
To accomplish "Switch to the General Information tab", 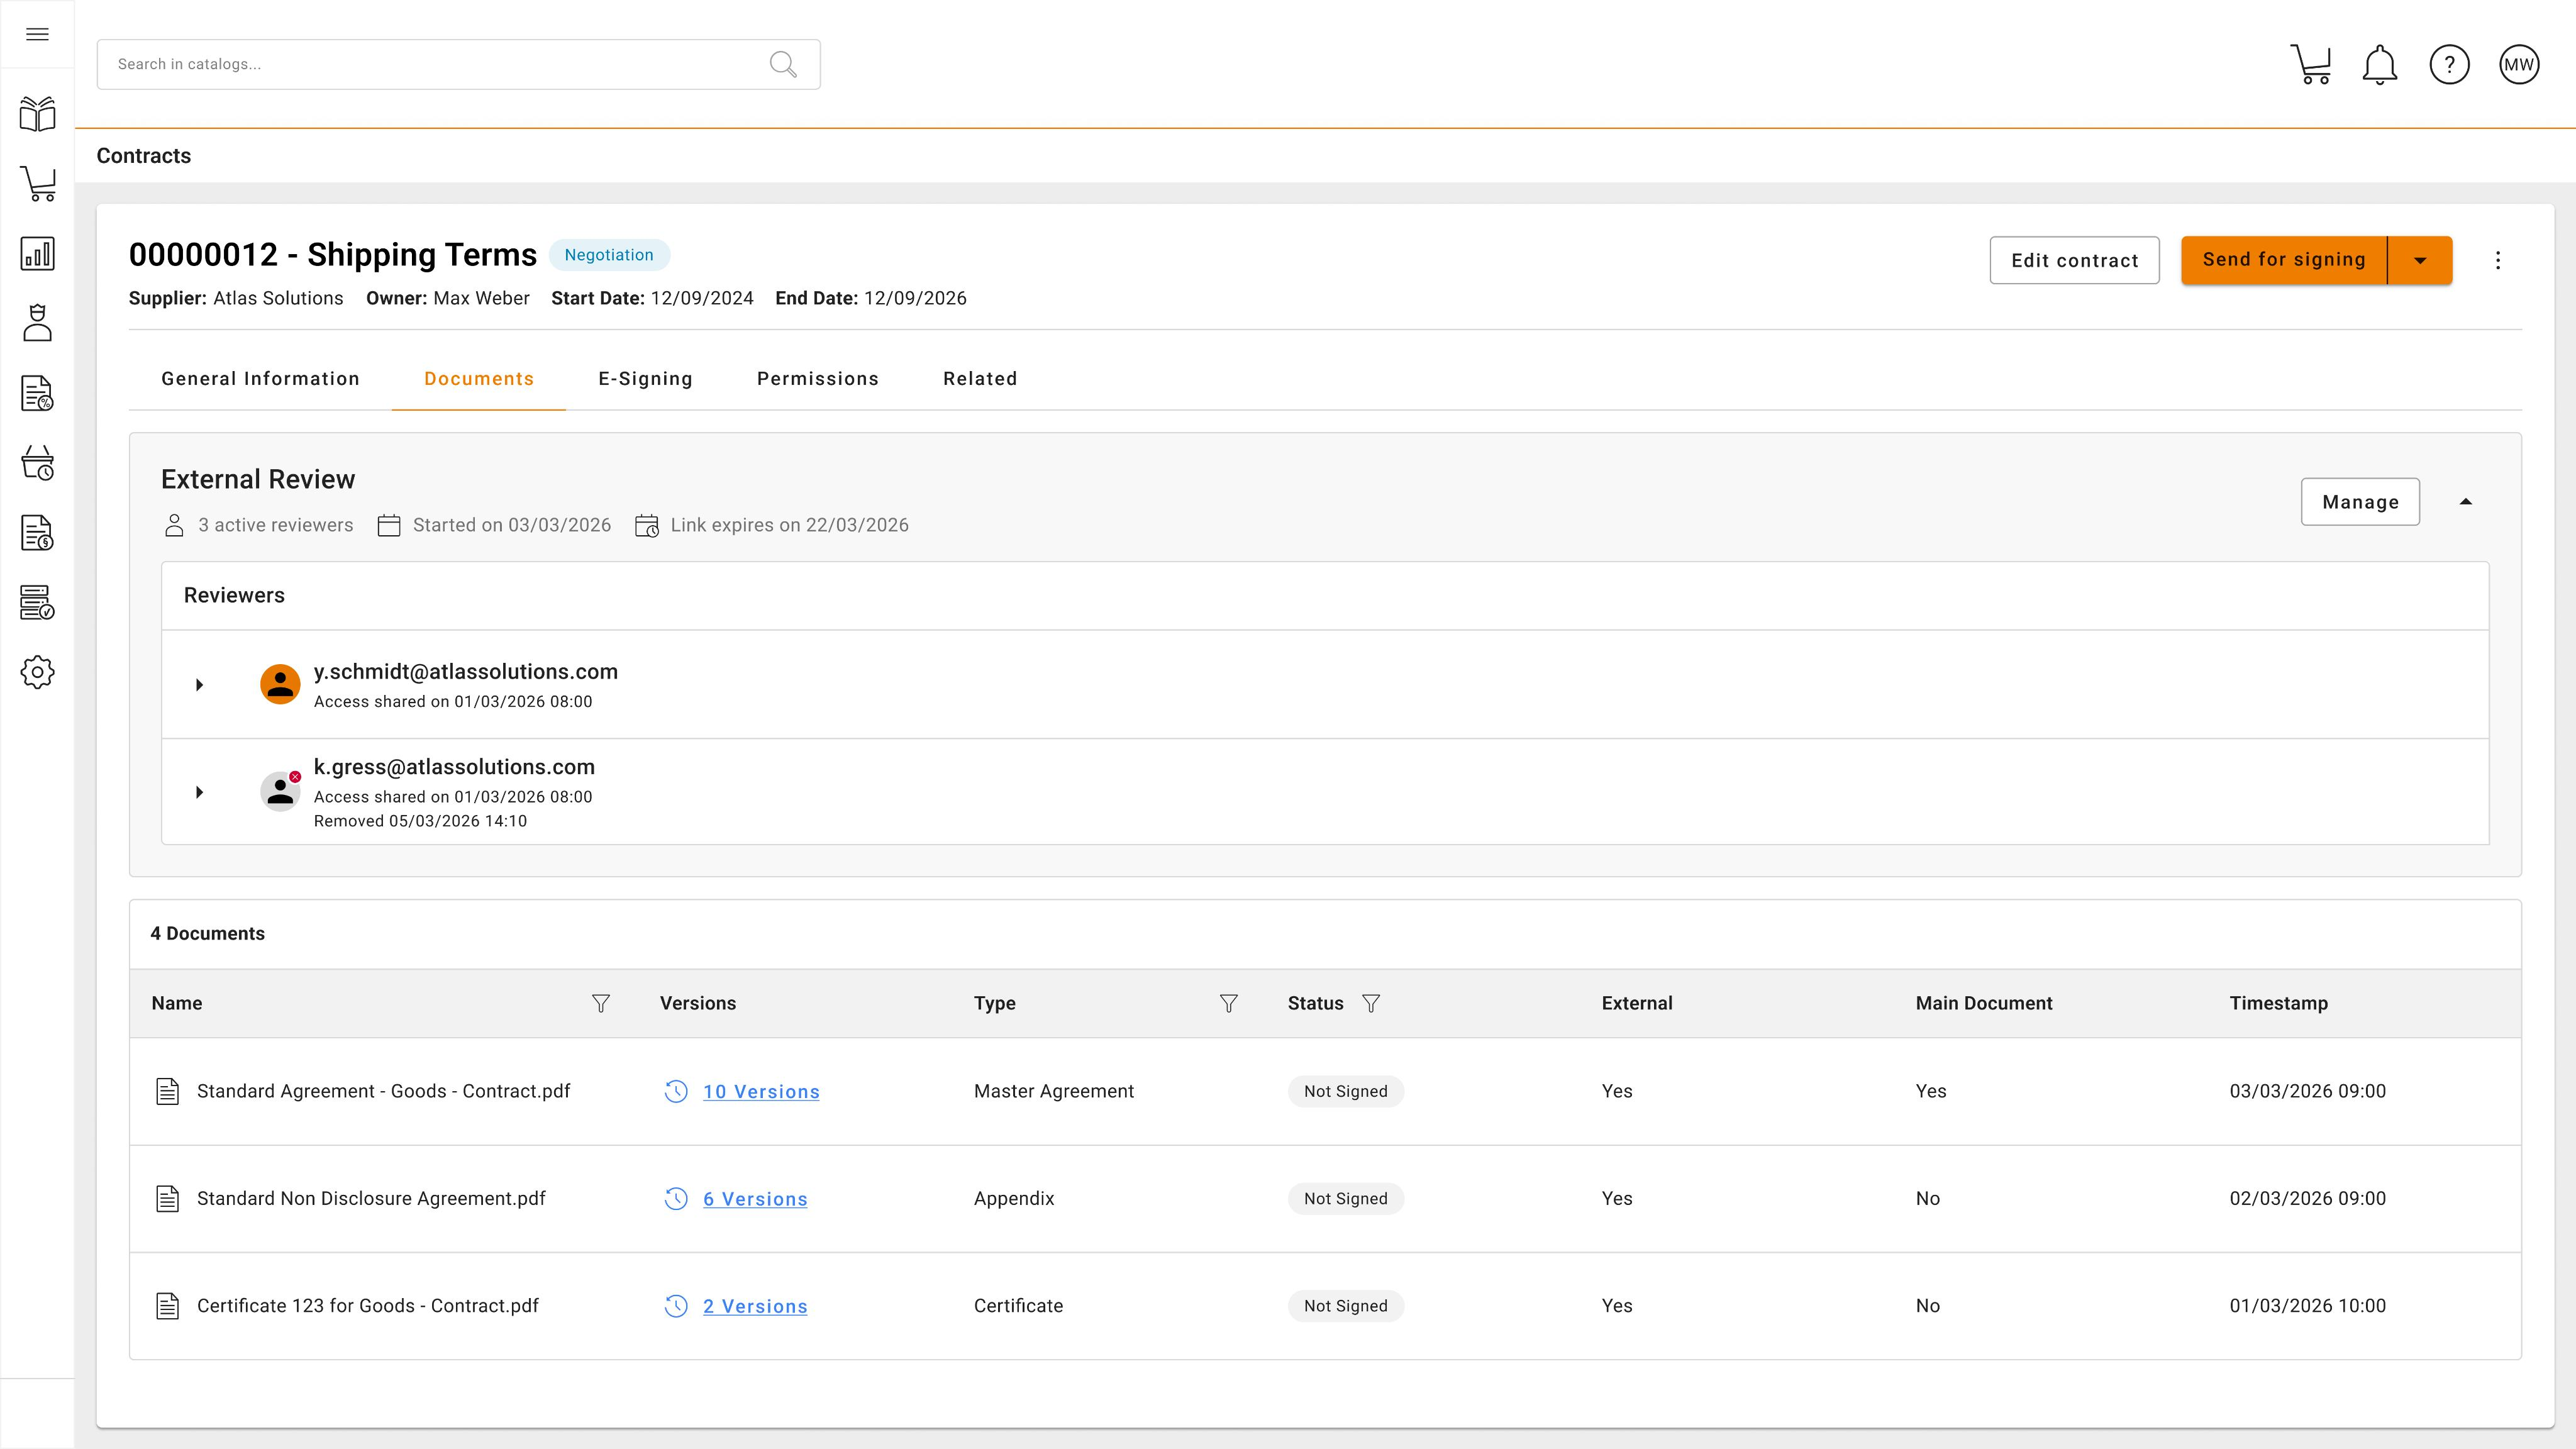I will click(x=260, y=379).
